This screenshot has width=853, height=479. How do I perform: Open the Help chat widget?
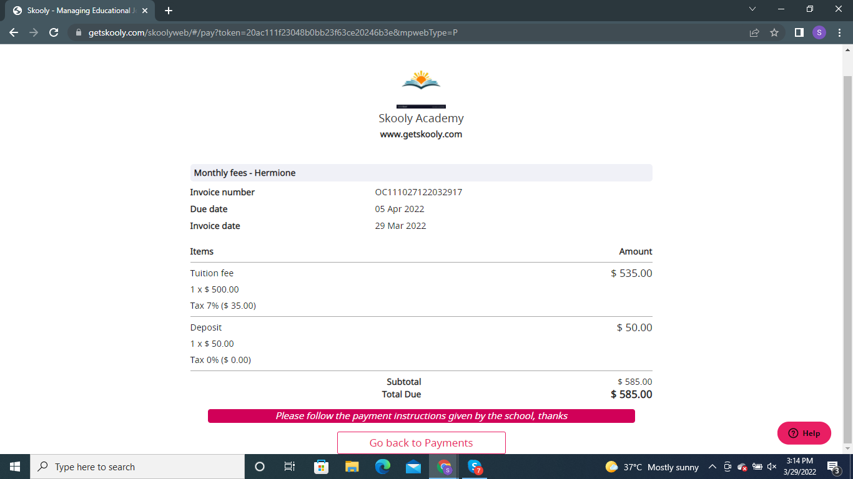pos(804,433)
